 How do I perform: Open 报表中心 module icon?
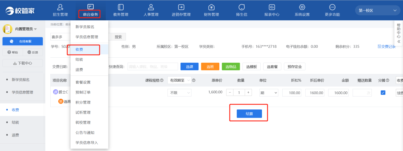point(272,7)
